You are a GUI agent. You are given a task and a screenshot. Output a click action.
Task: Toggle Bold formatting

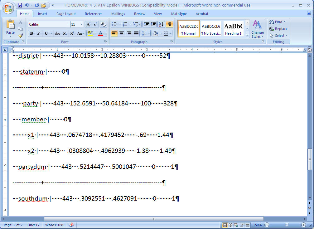(31, 33)
